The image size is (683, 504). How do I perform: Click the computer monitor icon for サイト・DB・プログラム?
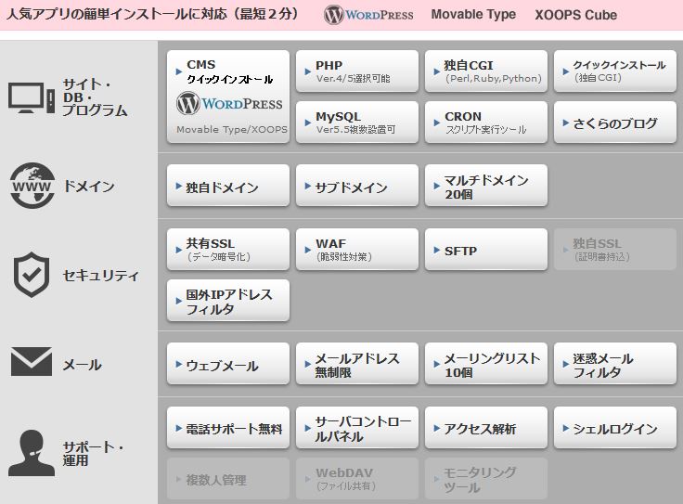[31, 97]
